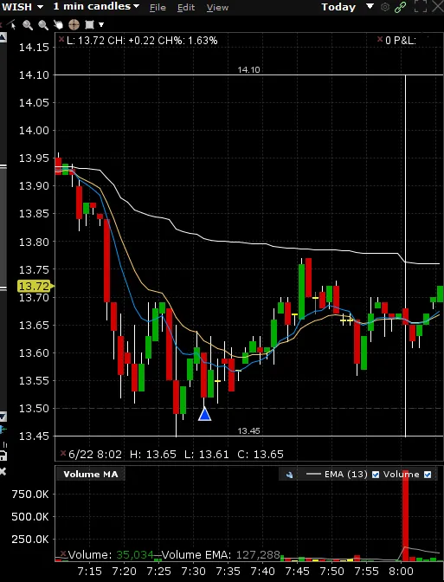Select the arrow pointer tool
Image resolution: width=444 pixels, height=582 pixels.
13,25
